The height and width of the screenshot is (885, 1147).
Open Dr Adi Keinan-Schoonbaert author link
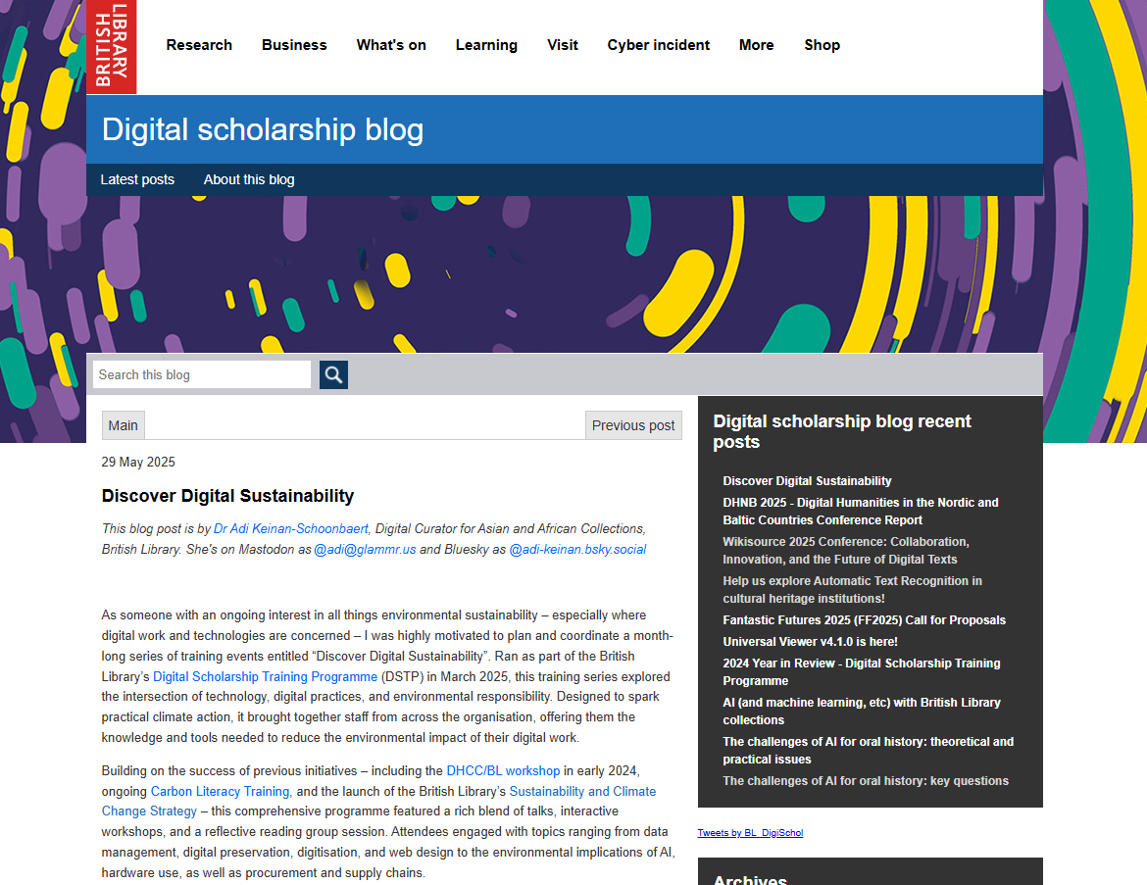291,528
